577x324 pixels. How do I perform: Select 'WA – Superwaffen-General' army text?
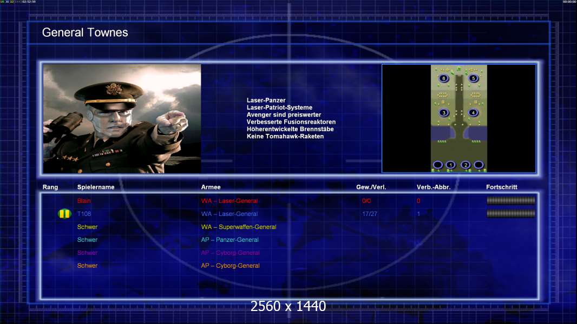click(x=239, y=227)
